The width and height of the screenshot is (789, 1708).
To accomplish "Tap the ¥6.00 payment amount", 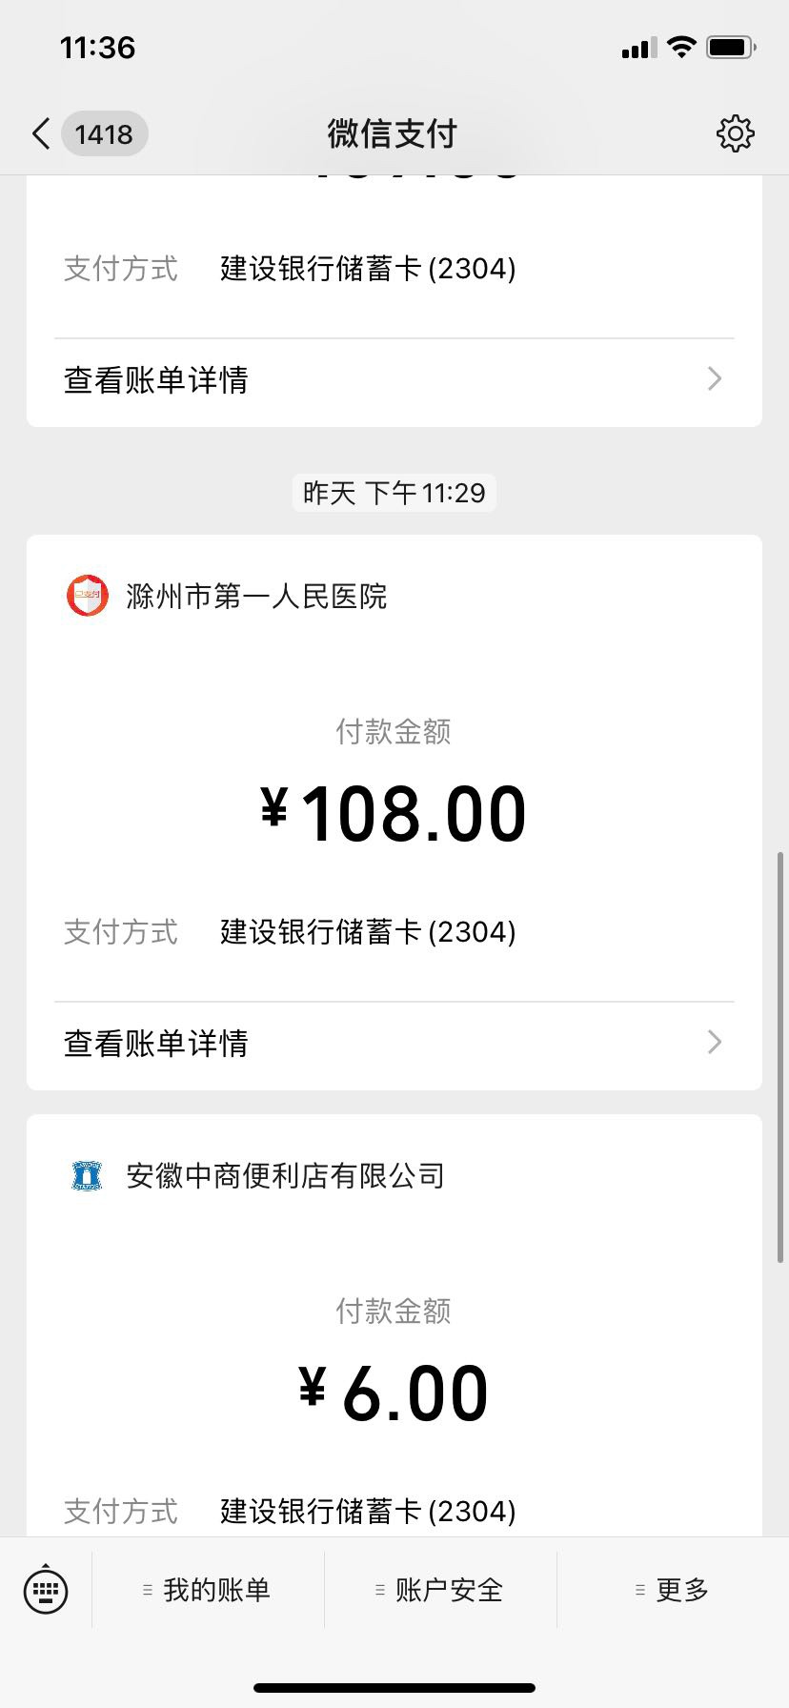I will tap(394, 1393).
